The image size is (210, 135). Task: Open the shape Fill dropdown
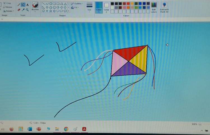75,8
